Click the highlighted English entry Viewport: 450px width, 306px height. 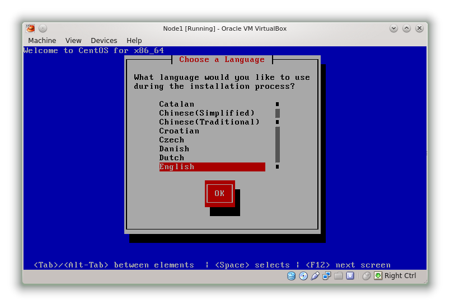click(212, 167)
